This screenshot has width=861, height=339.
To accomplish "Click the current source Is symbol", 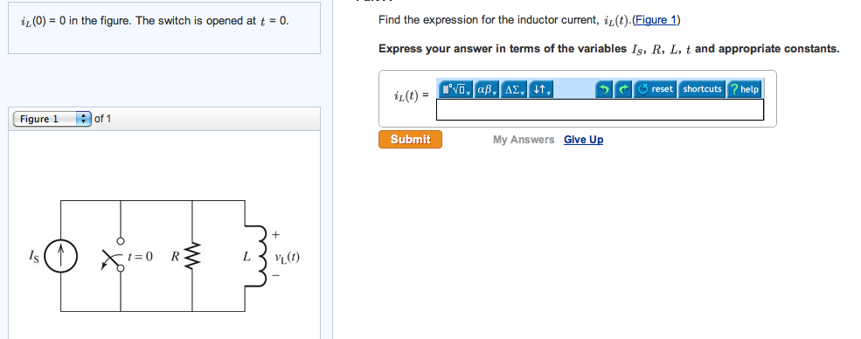I will (x=60, y=258).
